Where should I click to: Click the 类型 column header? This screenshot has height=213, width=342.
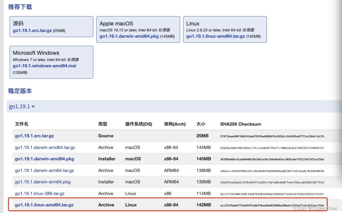(103, 124)
